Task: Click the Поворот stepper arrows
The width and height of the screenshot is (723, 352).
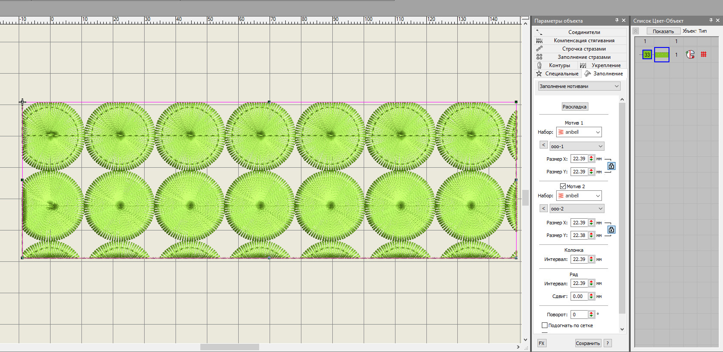Action: [x=591, y=315]
